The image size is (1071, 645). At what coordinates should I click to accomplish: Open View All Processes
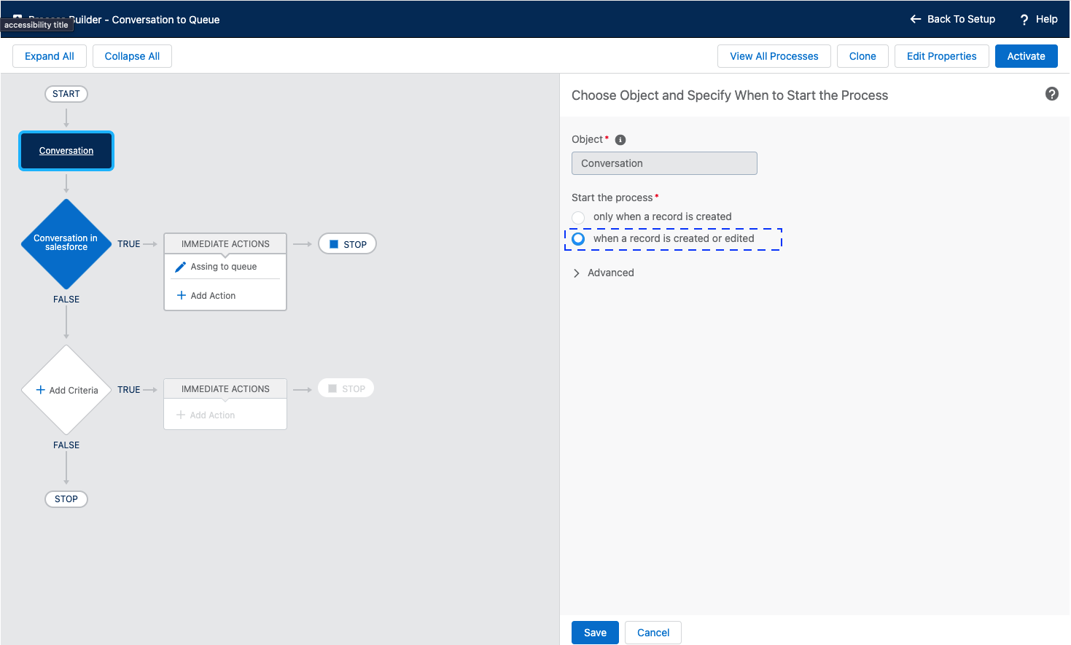pos(774,56)
